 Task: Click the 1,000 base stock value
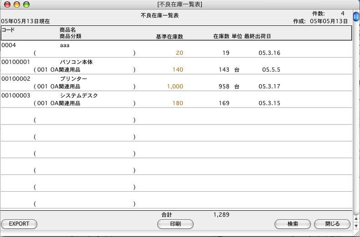pyautogui.click(x=175, y=87)
